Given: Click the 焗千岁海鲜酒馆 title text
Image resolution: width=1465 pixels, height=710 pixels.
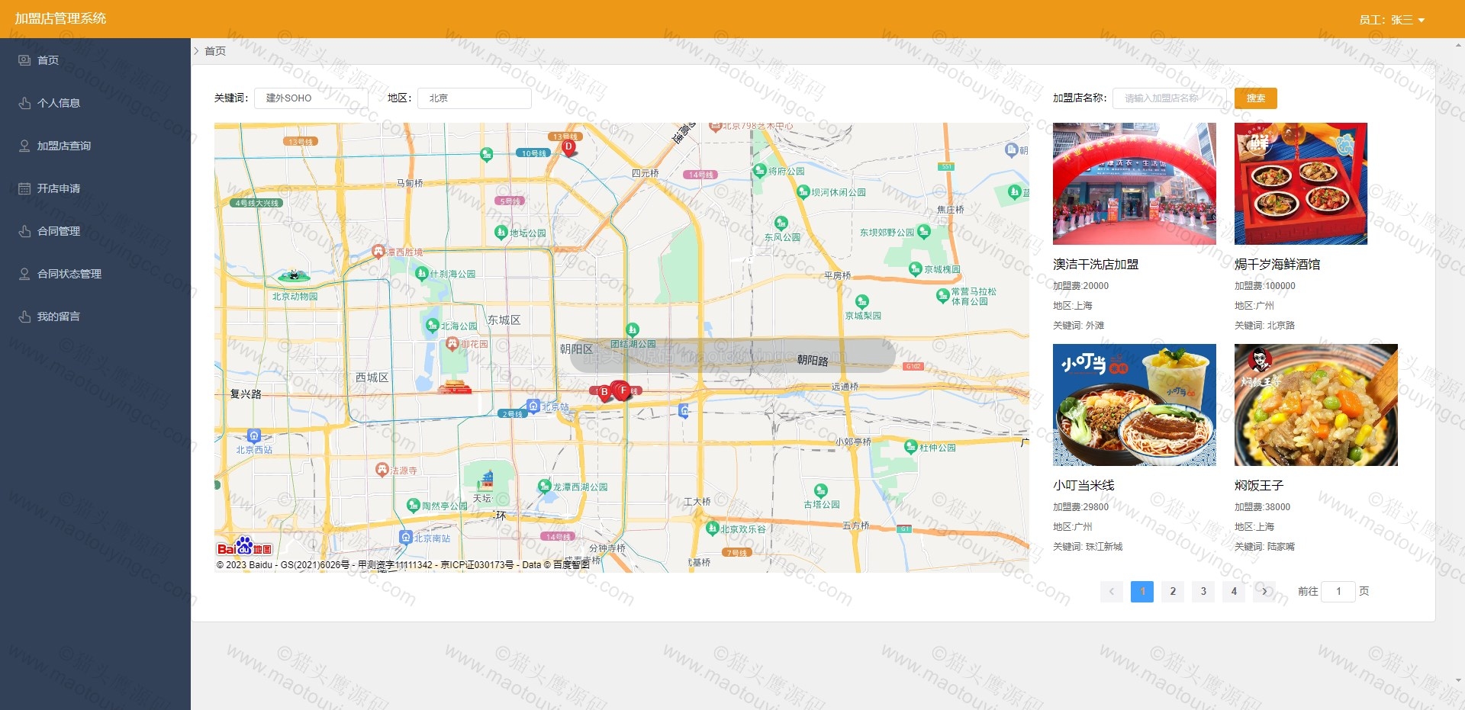Looking at the screenshot, I should tap(1277, 265).
